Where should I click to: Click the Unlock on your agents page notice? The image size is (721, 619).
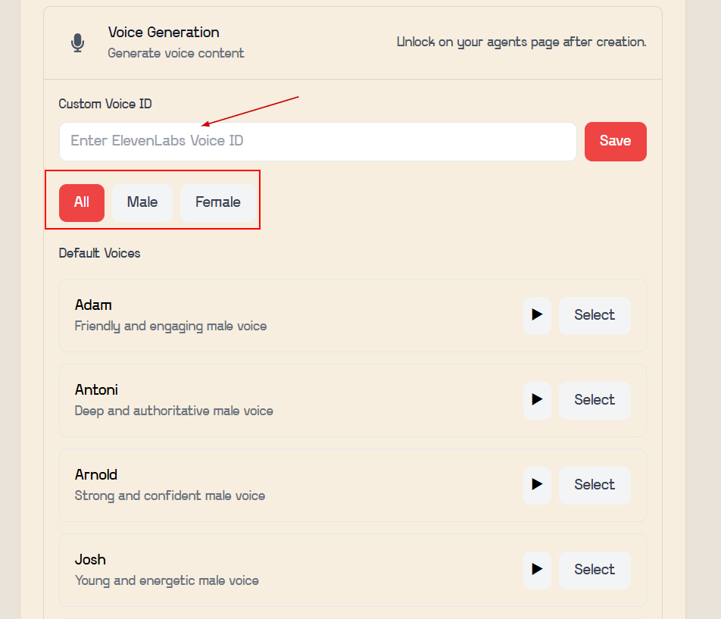tap(521, 42)
